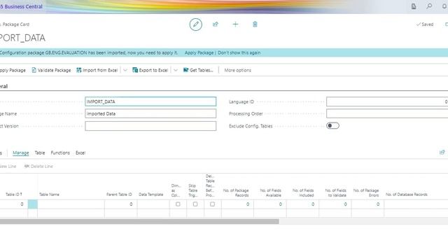Click the plus new record icon
The height and width of the screenshot is (252, 448).
(x=235, y=24)
